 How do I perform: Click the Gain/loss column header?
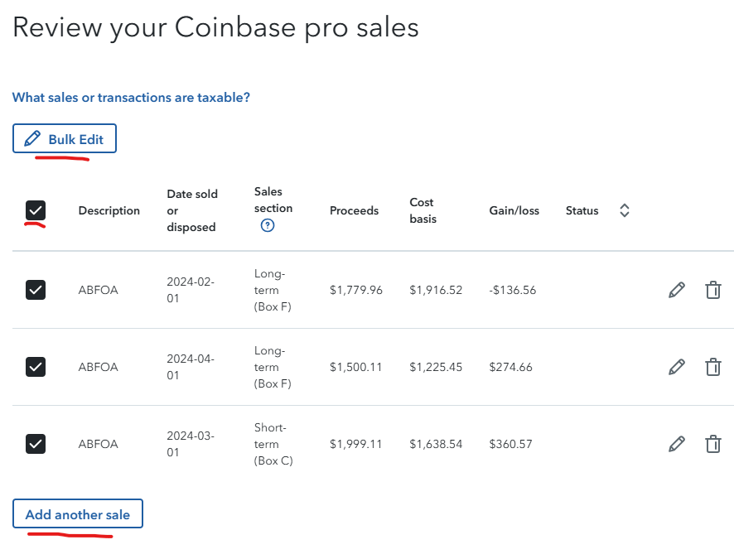[514, 210]
